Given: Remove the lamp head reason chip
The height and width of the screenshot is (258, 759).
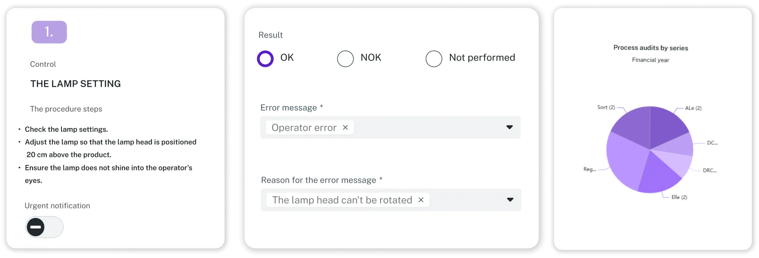Looking at the screenshot, I should (x=421, y=200).
